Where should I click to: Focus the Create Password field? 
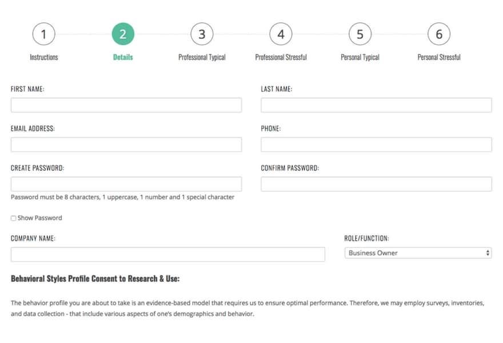pyautogui.click(x=126, y=184)
